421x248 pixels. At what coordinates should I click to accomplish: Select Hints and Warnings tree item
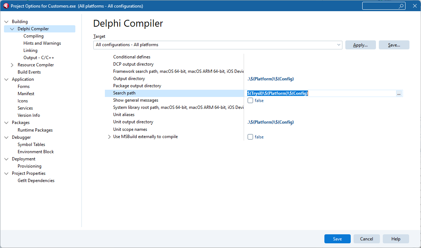point(42,43)
